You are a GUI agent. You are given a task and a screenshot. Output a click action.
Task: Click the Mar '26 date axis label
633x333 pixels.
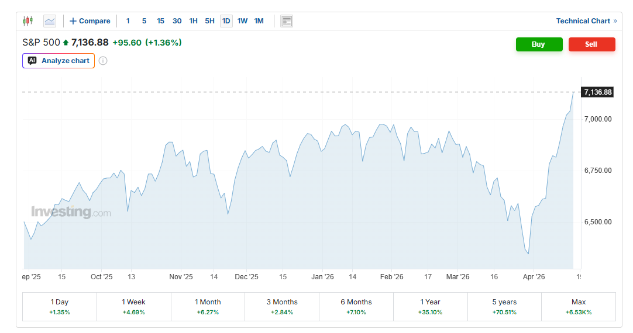click(x=458, y=277)
